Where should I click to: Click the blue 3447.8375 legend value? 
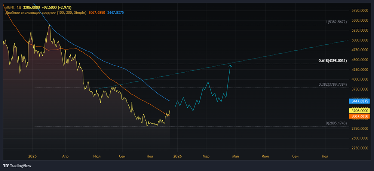(x=116, y=13)
